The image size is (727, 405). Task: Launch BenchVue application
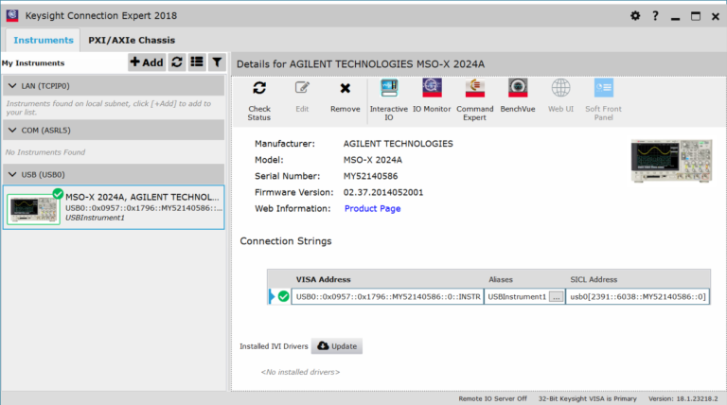[518, 96]
